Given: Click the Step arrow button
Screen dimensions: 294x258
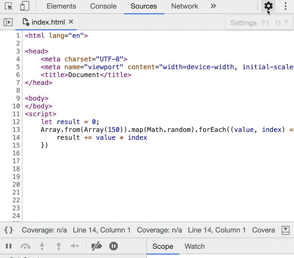Looking at the screenshot, I should click(x=75, y=246).
